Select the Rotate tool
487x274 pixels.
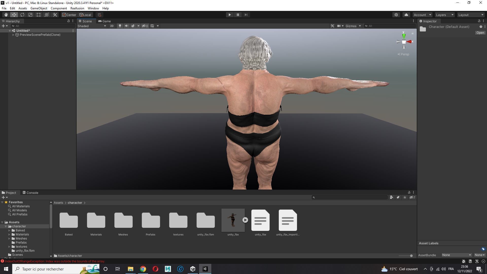pyautogui.click(x=22, y=14)
